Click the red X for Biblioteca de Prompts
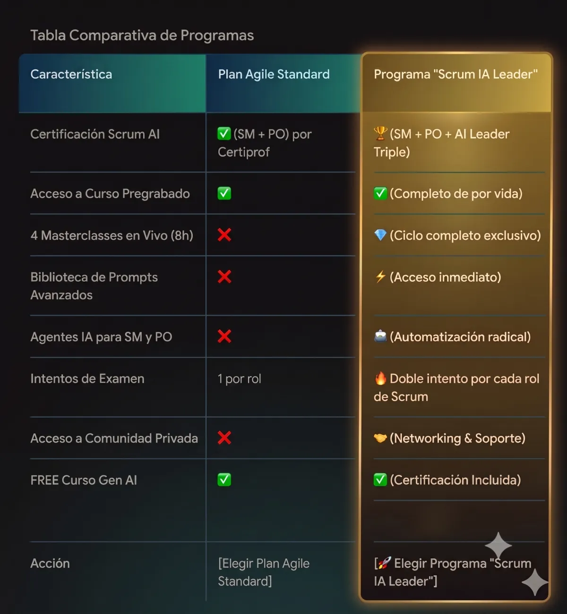The width and height of the screenshot is (567, 614). point(224,277)
